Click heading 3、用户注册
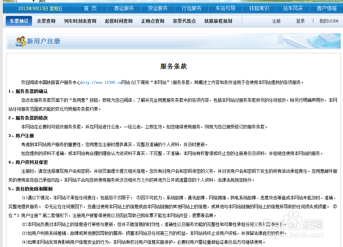The height and width of the screenshot is (247, 343). tap(21, 136)
